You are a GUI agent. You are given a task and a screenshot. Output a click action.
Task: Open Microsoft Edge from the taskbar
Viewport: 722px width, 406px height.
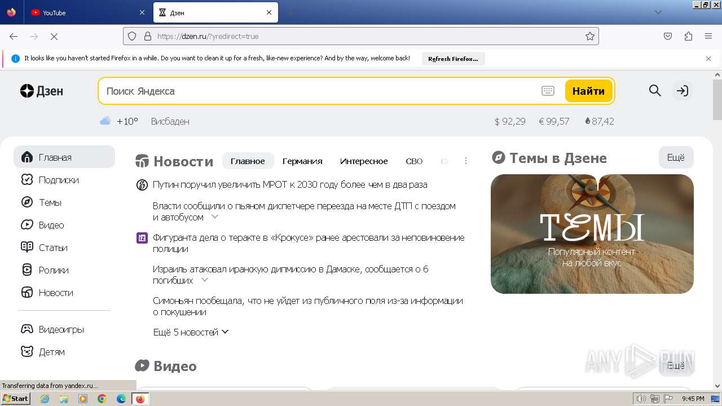(121, 399)
